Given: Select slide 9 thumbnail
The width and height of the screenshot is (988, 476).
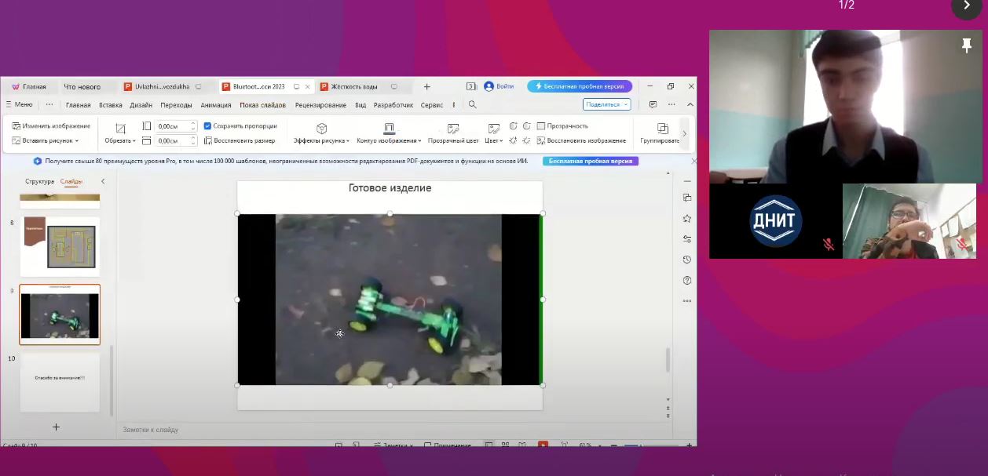Looking at the screenshot, I should [x=60, y=314].
